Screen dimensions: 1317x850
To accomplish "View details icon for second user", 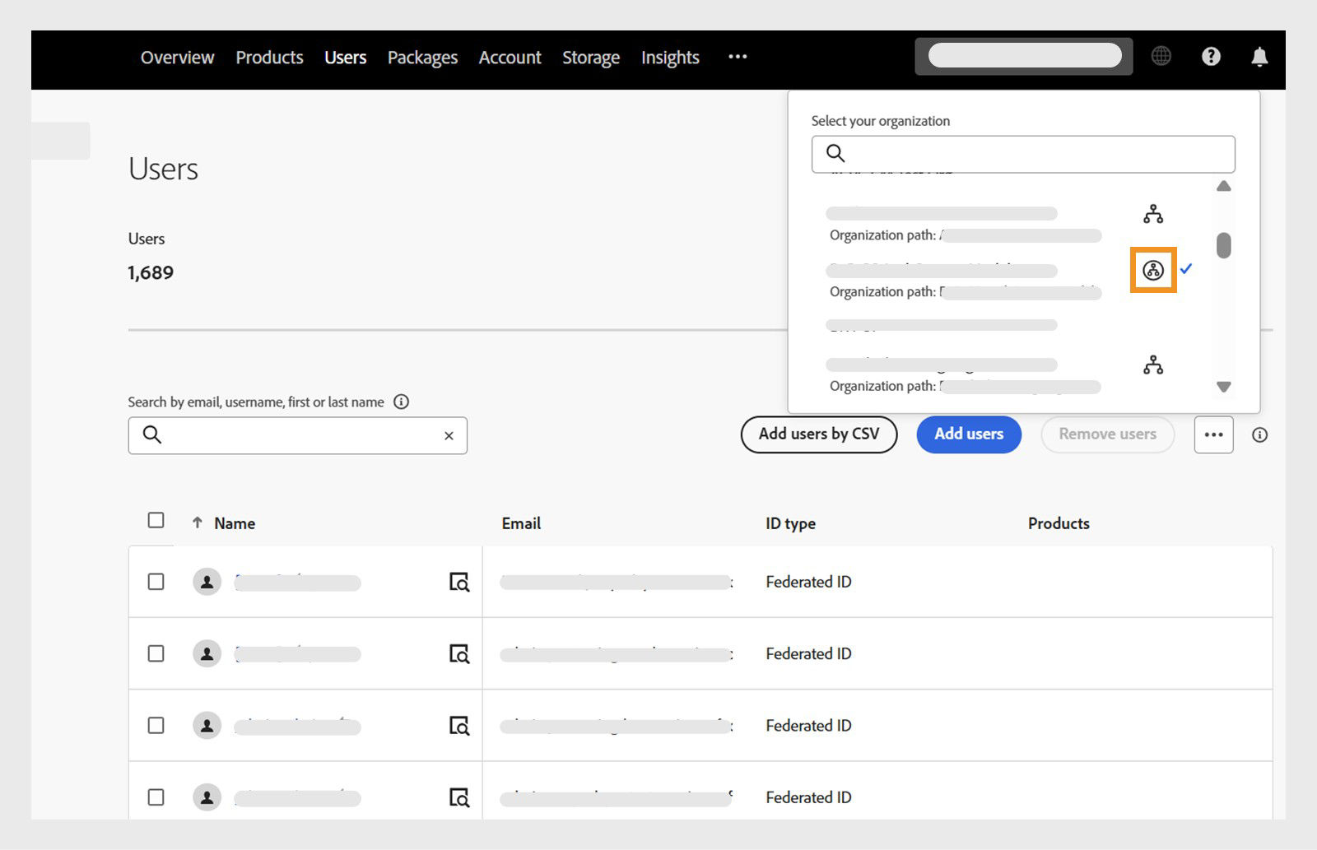I will [x=459, y=653].
